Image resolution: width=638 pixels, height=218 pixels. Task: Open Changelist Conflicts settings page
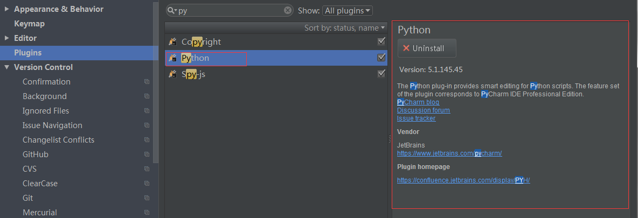58,140
